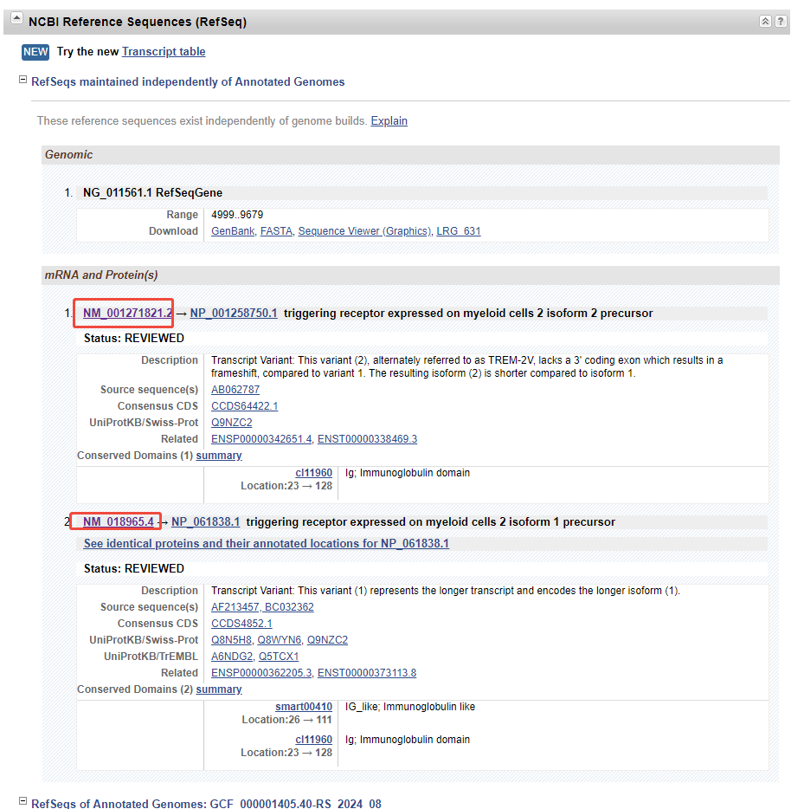Open mRNA record NM_001271821.2
804x809 pixels.
coord(127,313)
